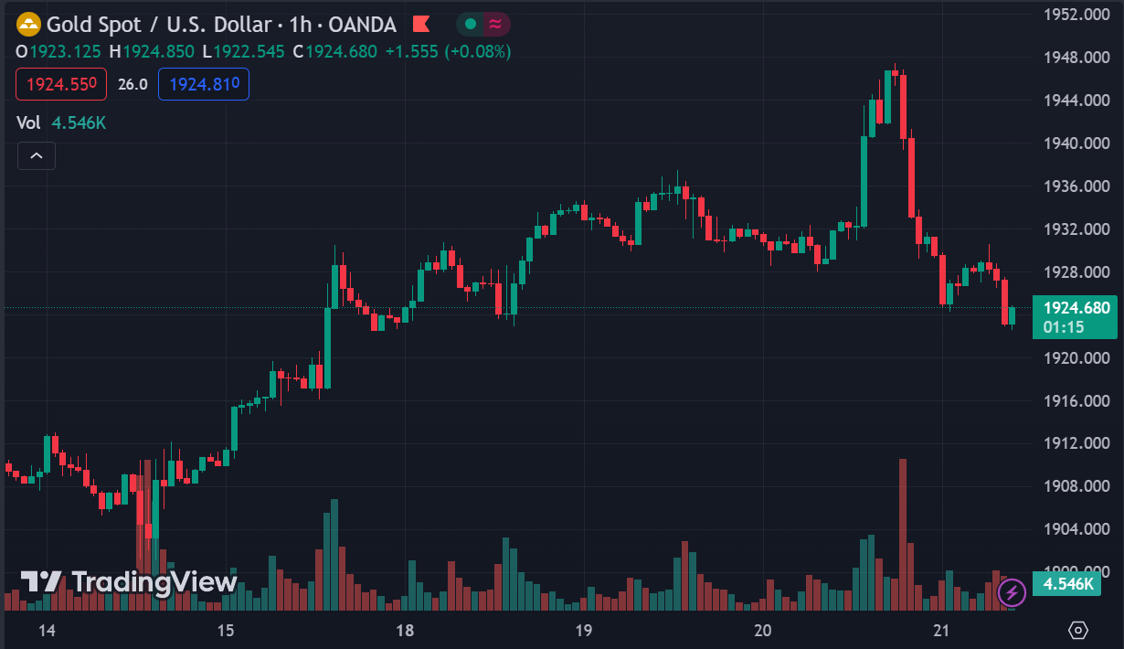Click the 4.546K volume label on the price axis
Viewport: 1124px width, 649px height.
[x=1069, y=584]
